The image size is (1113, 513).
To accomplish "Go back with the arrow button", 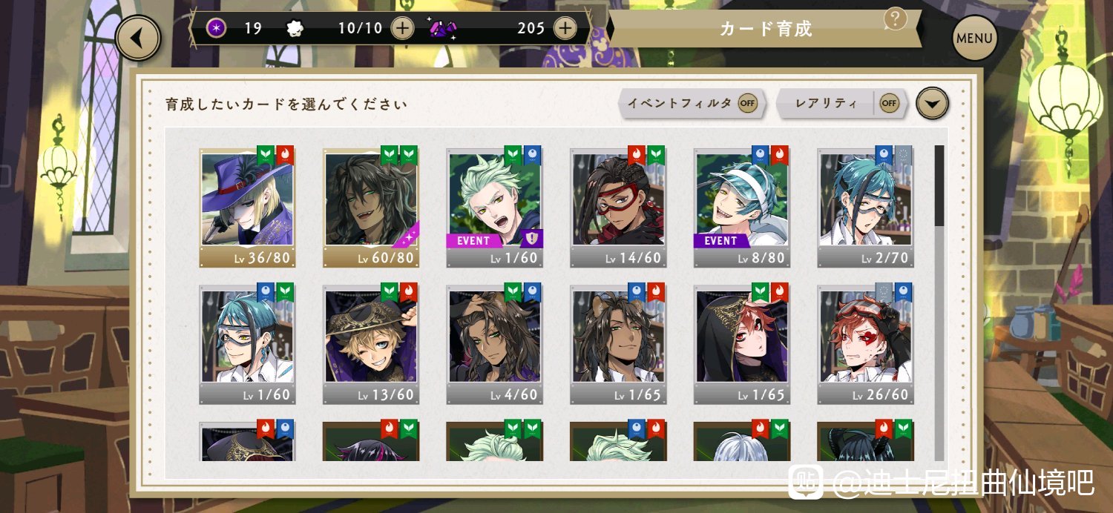I will coord(138,38).
